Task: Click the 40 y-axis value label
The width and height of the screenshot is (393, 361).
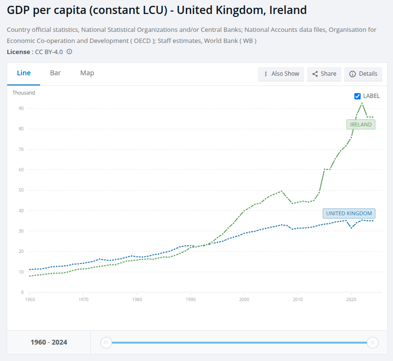Action: tap(21, 211)
